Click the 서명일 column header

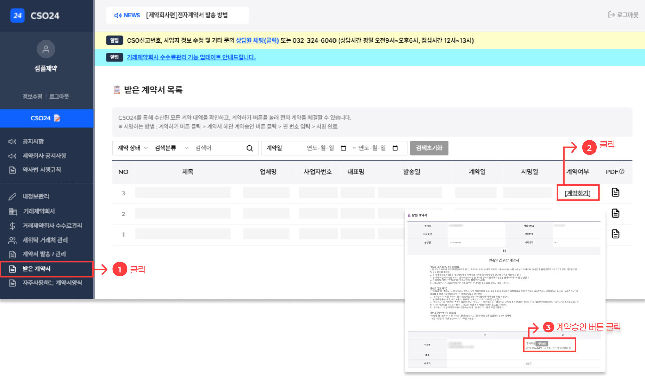[530, 172]
